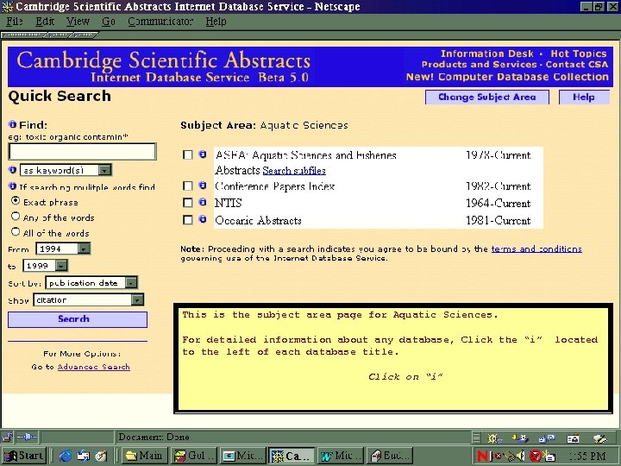Screen dimensions: 621x466
Task: Switch to the Gul.. taskbar window
Action: click(x=194, y=457)
